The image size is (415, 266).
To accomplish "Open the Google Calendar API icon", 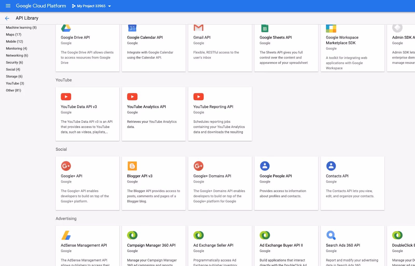I will pyautogui.click(x=132, y=28).
